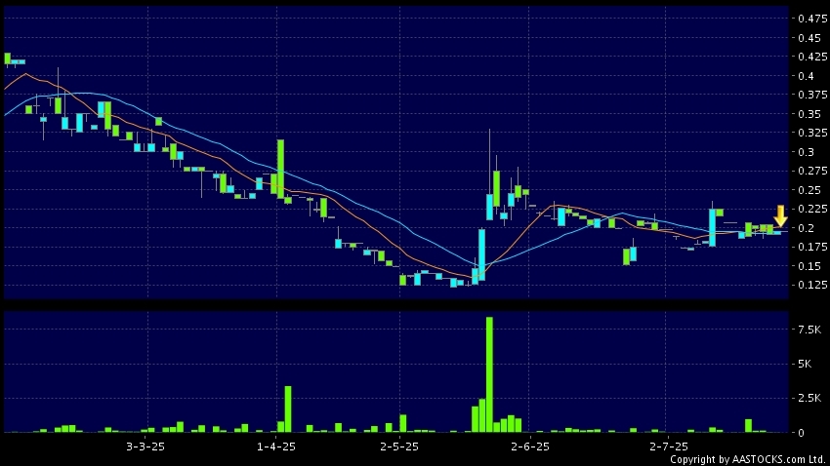Click the 3-3-25 date label
This screenshot has height=466, width=830.
(x=145, y=447)
